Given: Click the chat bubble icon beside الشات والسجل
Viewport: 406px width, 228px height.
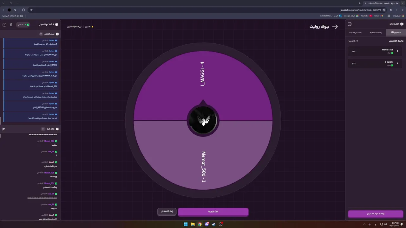Looking at the screenshot, I should tap(57, 24).
